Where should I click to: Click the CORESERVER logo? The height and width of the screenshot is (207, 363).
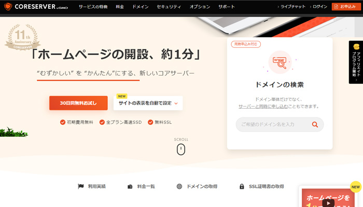coord(36,7)
